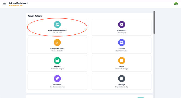
Task: Click 'Organization jobs' subtitle
Action: tap(122, 51)
